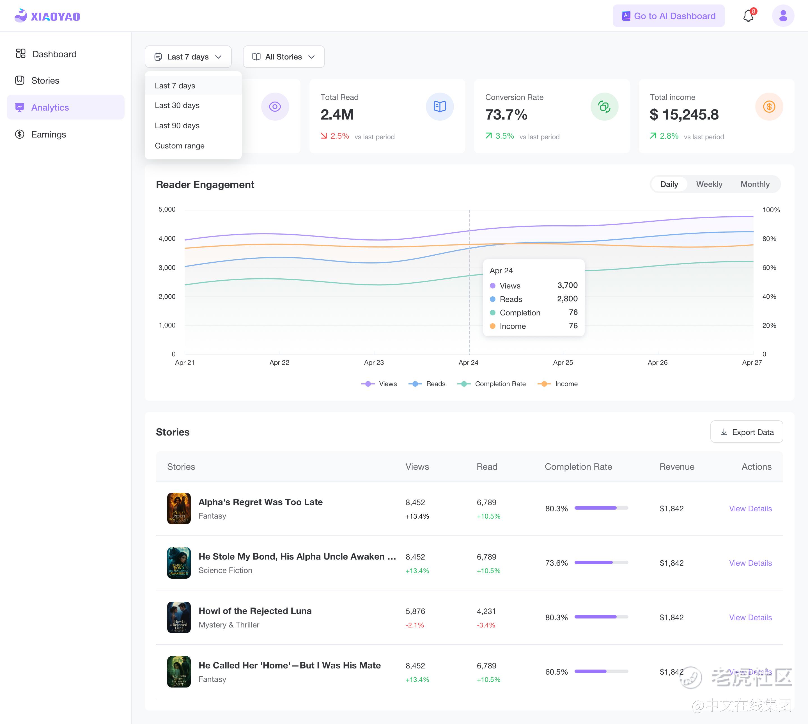The image size is (808, 724).
Task: Collapse the Last 7 days dropdown
Action: pyautogui.click(x=188, y=57)
